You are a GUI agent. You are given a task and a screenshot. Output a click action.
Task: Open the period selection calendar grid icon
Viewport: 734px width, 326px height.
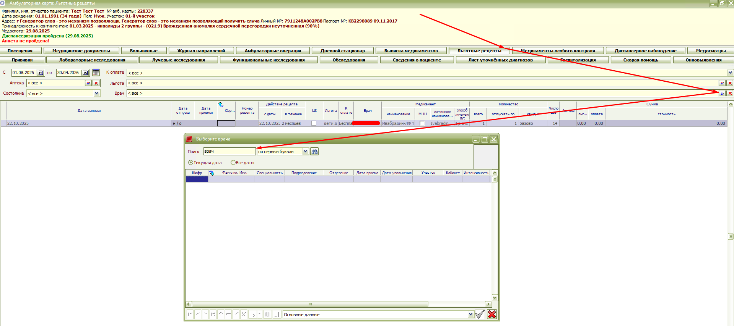pos(96,73)
